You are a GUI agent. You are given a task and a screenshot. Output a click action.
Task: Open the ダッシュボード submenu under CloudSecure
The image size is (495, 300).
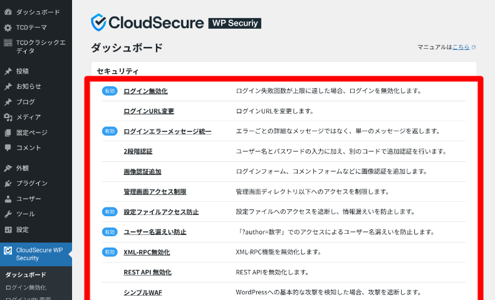tap(26, 274)
